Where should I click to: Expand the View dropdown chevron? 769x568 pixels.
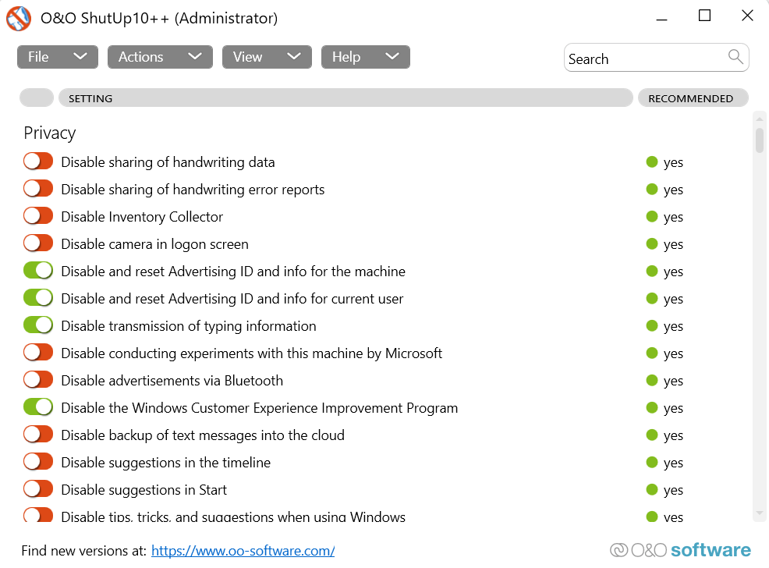[294, 56]
